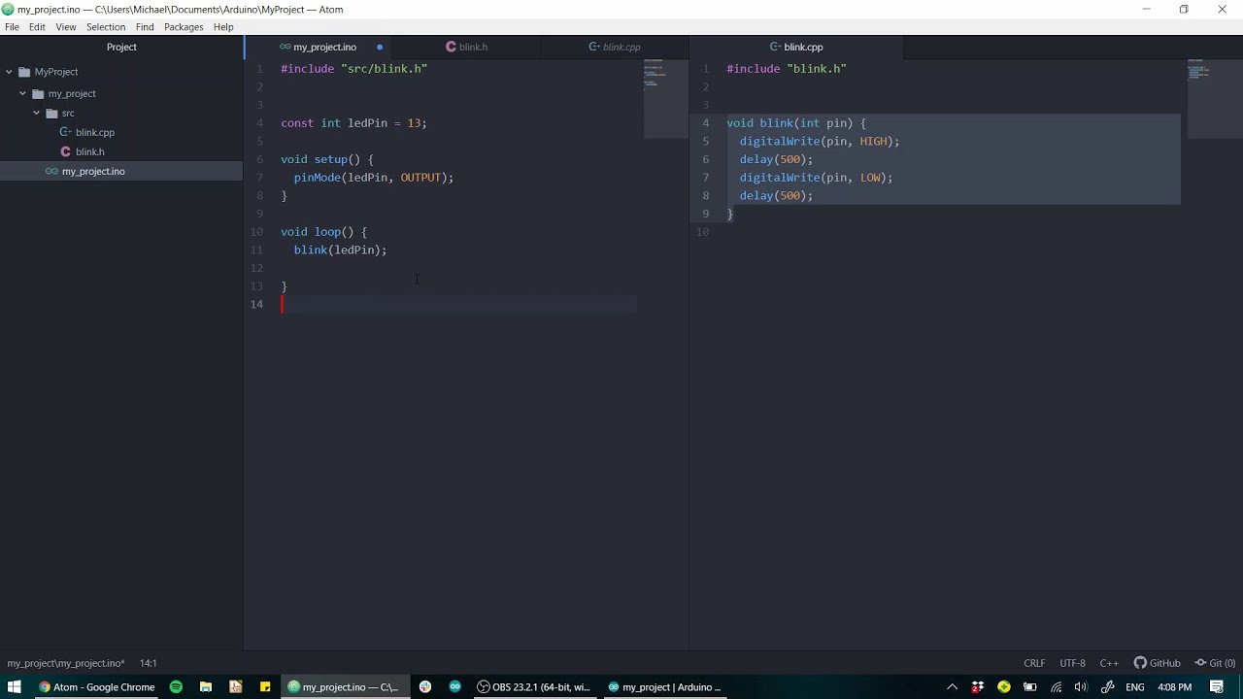Click the ENG language indicator

(1134, 686)
